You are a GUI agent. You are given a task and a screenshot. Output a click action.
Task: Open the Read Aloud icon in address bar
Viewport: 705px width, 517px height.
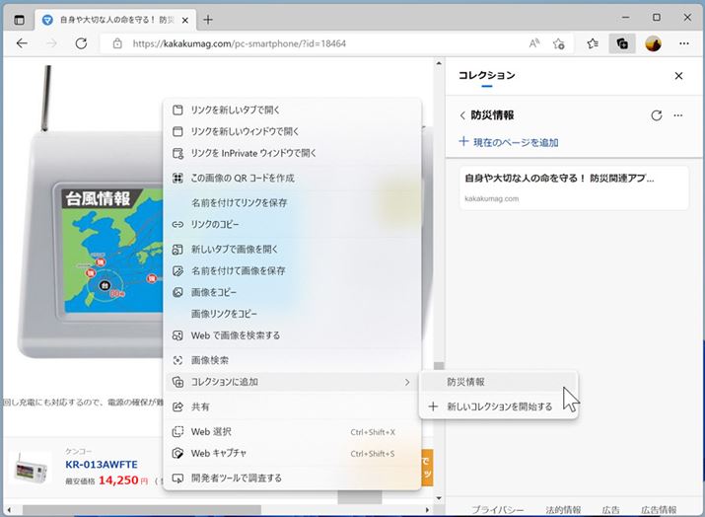tap(533, 43)
